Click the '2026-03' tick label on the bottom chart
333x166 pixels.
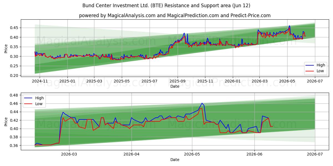[x=69, y=154]
